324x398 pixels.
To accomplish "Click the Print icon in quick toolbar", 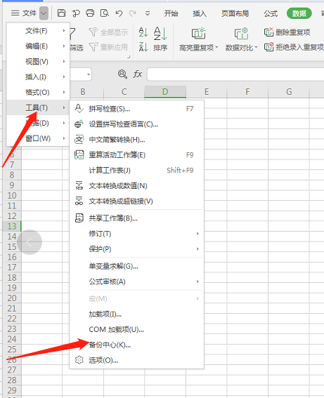I will pyautogui.click(x=90, y=13).
